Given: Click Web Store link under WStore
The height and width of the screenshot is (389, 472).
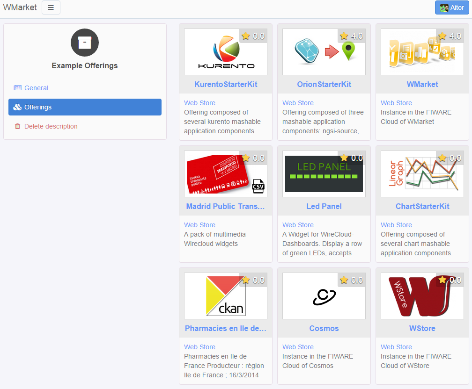Looking at the screenshot, I should click(x=396, y=347).
